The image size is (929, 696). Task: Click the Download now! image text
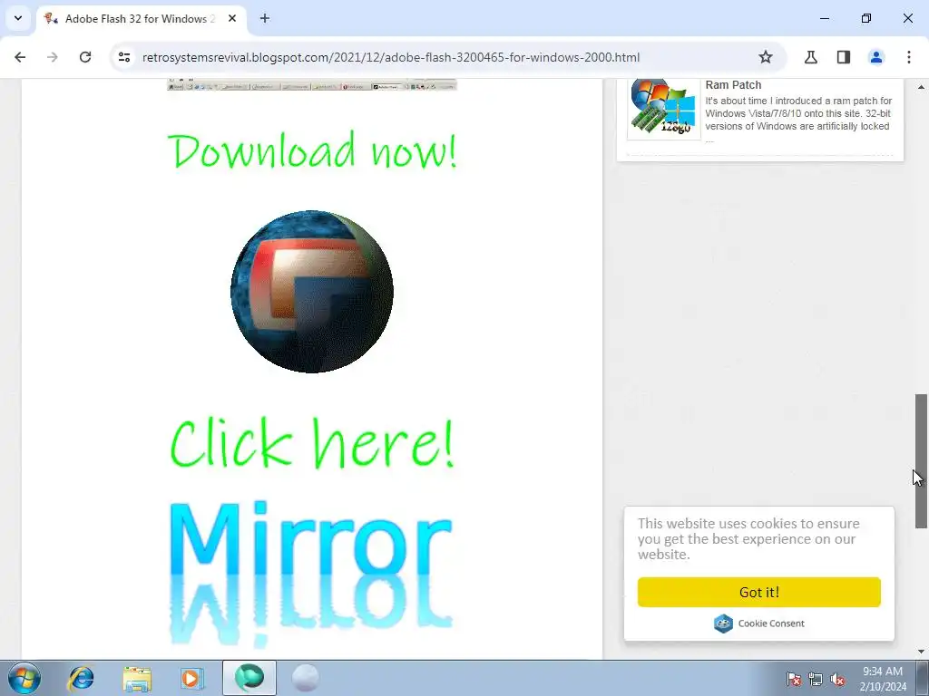[312, 150]
